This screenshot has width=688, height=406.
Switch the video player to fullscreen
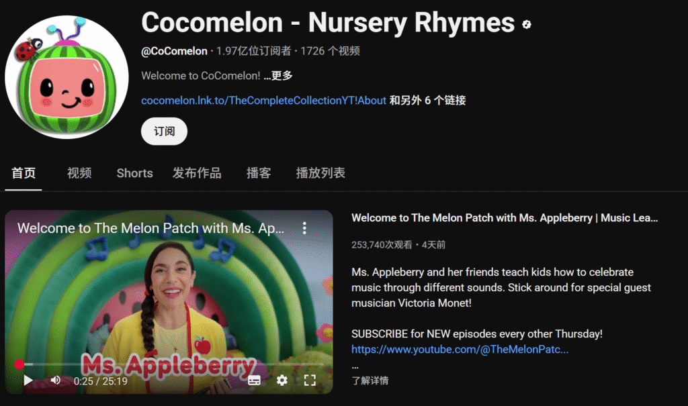coord(310,380)
